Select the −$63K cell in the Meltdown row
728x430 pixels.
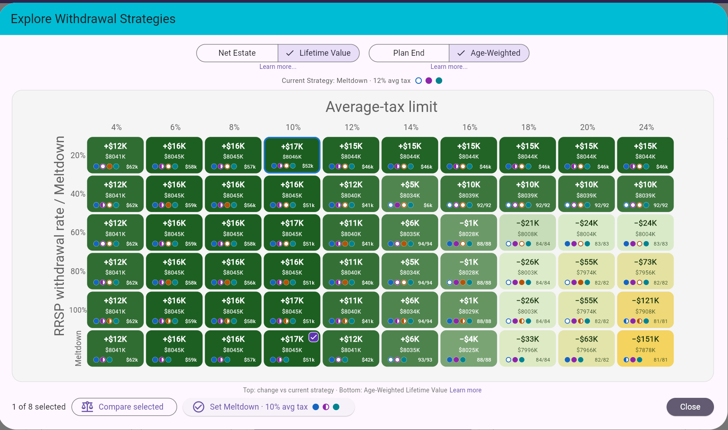(x=587, y=348)
